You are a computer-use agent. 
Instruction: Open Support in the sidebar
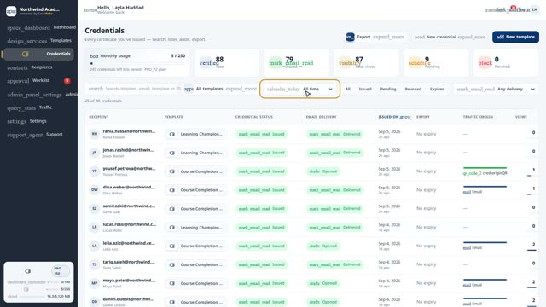tap(38, 135)
